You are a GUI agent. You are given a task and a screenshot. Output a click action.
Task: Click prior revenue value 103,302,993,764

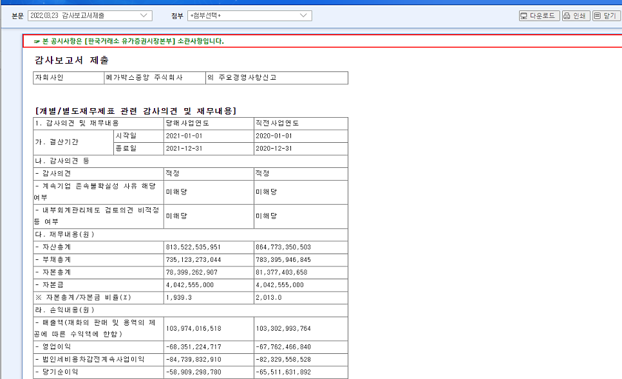tap(283, 329)
